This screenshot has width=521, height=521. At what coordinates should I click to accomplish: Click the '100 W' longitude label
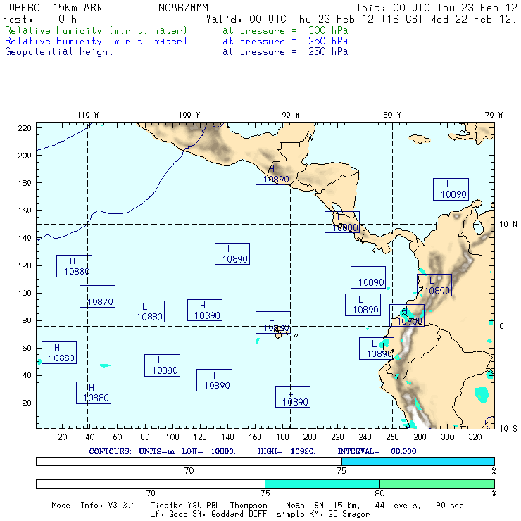tap(189, 115)
